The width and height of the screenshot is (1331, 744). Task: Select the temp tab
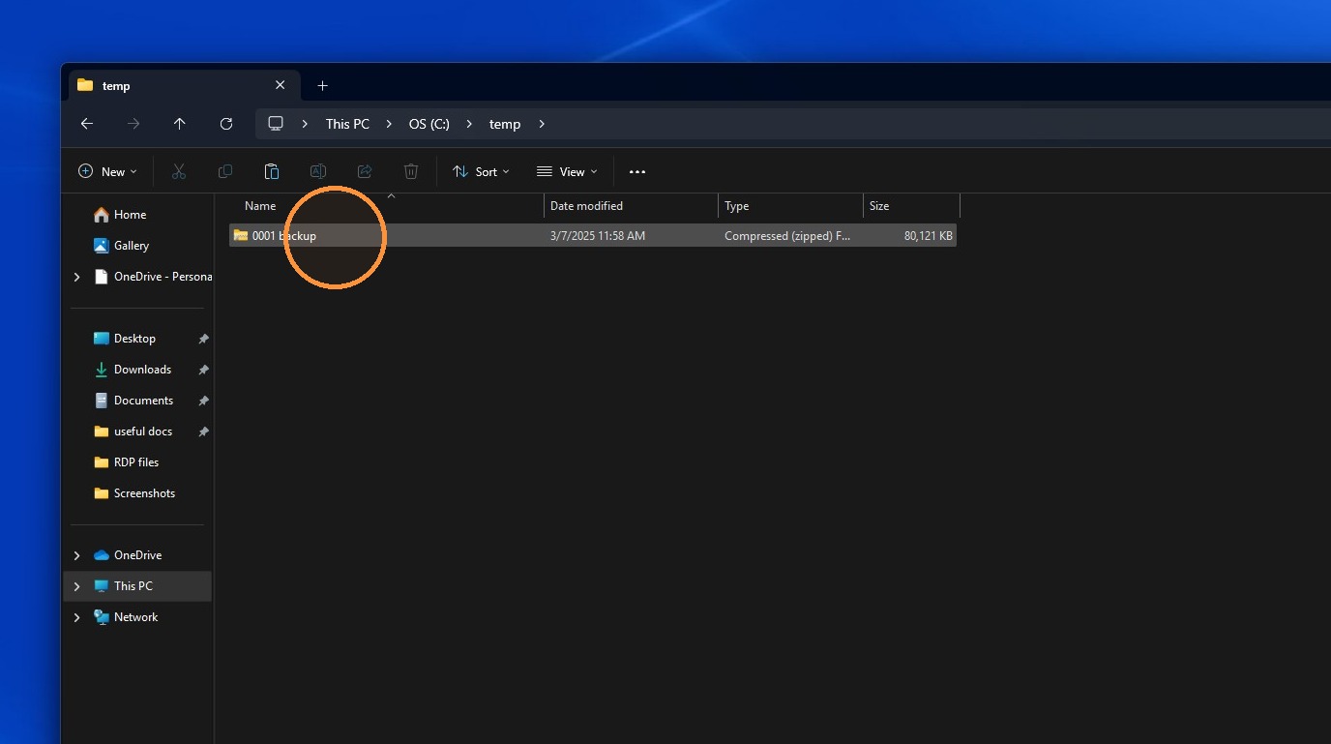pos(183,85)
